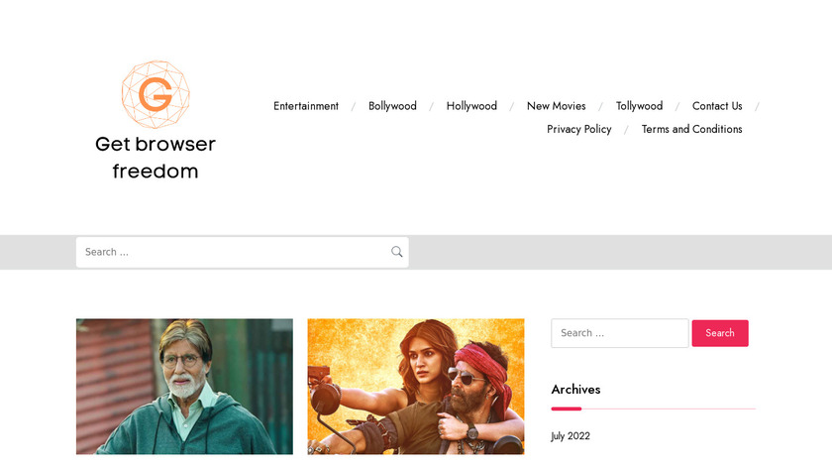Go to the Bollywood section
Screen dimensions: 832x468
(x=392, y=106)
